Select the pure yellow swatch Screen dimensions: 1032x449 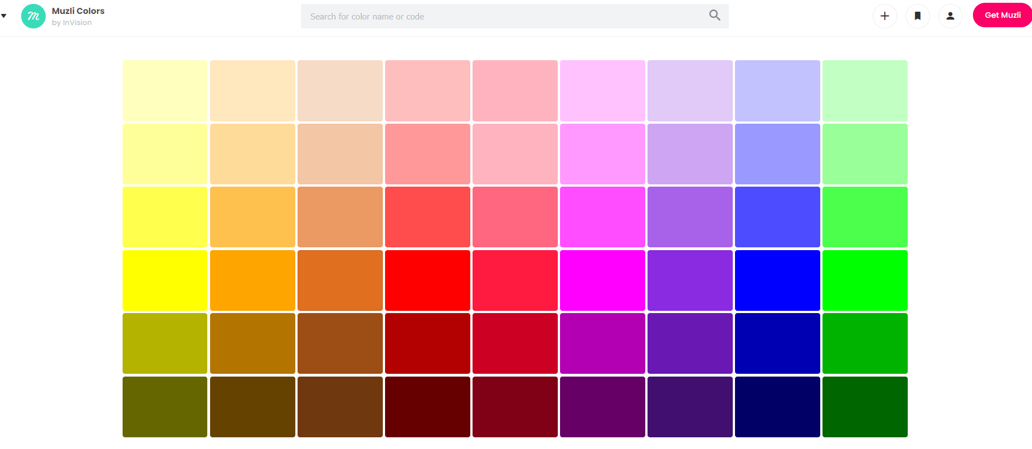(x=165, y=280)
